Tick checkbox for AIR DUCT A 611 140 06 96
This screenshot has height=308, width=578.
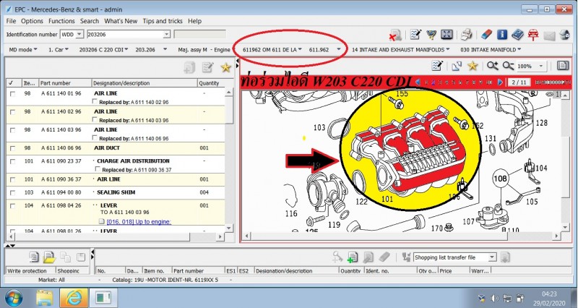click(13, 148)
